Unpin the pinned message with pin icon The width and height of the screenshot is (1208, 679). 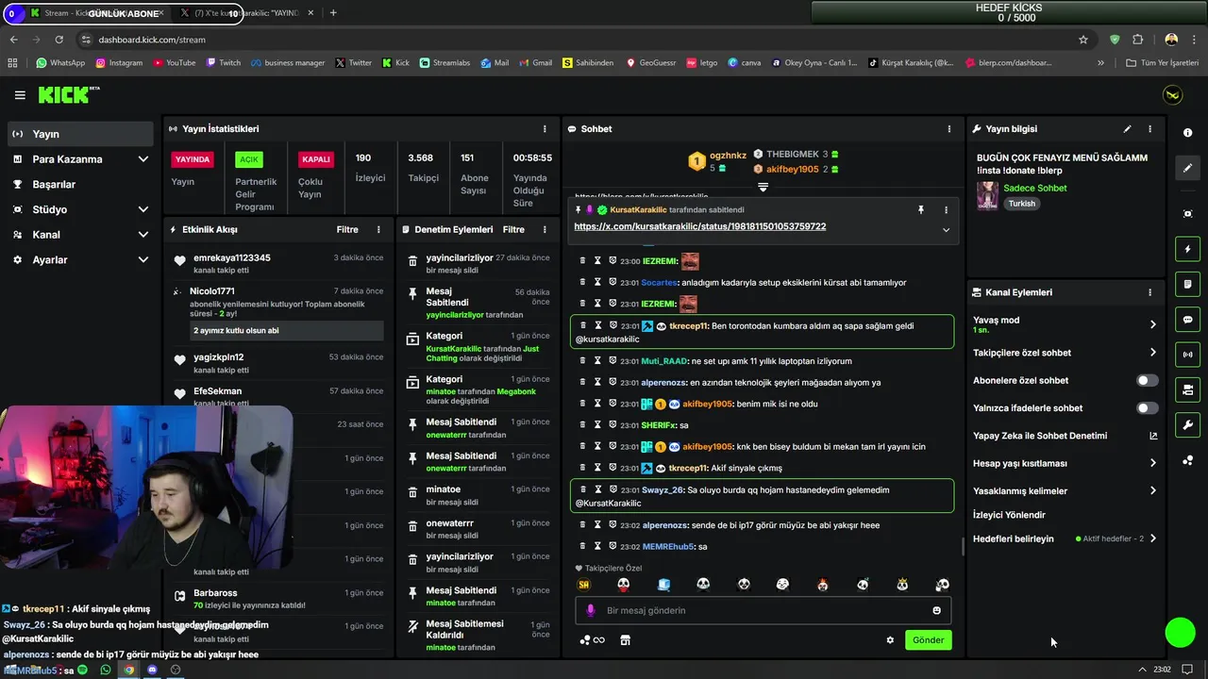[921, 210]
